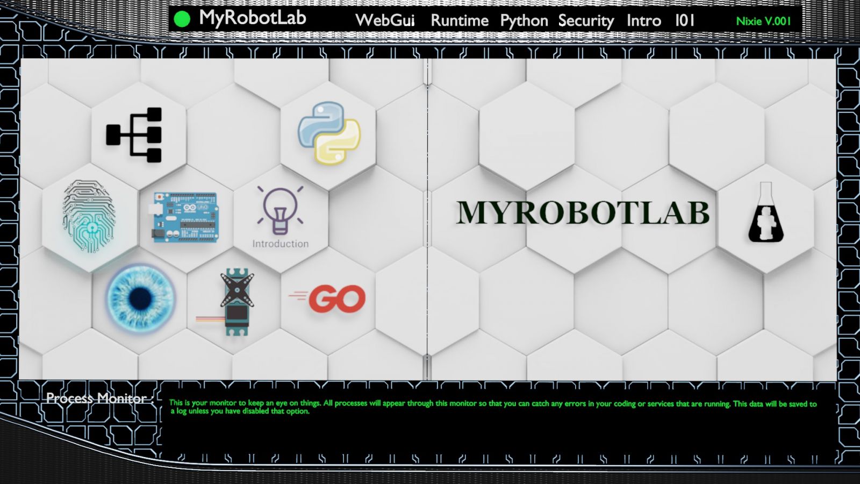This screenshot has width=860, height=484.
Task: Open the Runtime menu item
Action: (x=460, y=20)
